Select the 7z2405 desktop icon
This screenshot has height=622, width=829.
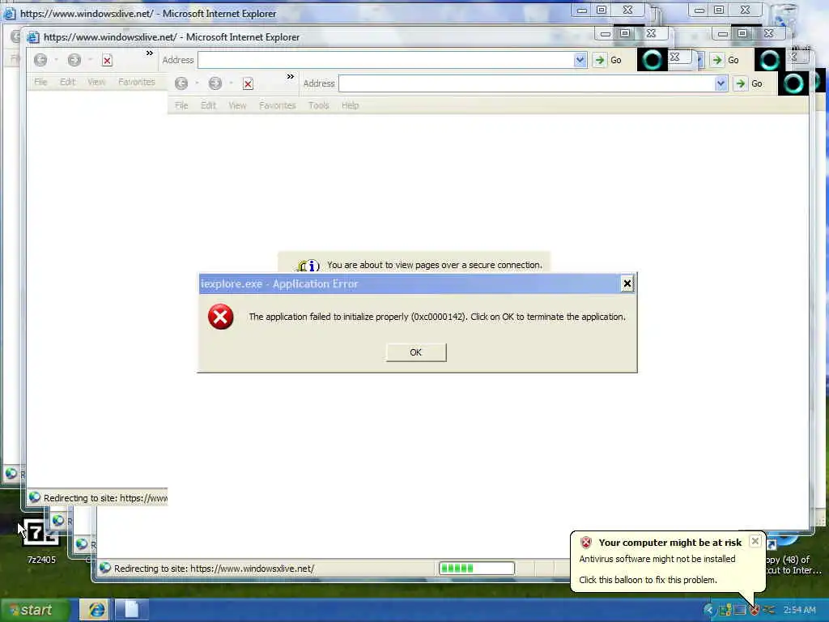(41, 541)
